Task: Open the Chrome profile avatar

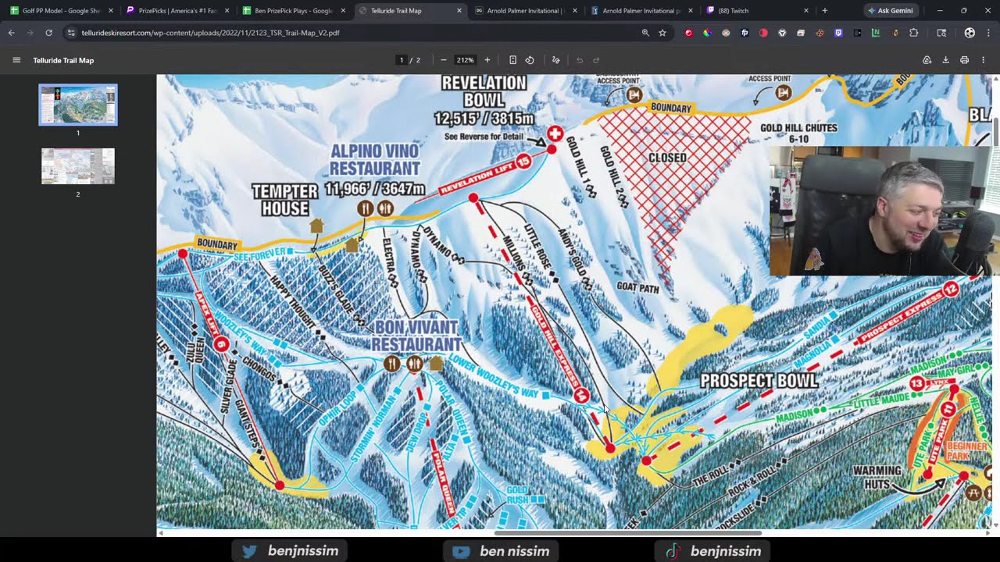Action: click(x=970, y=33)
